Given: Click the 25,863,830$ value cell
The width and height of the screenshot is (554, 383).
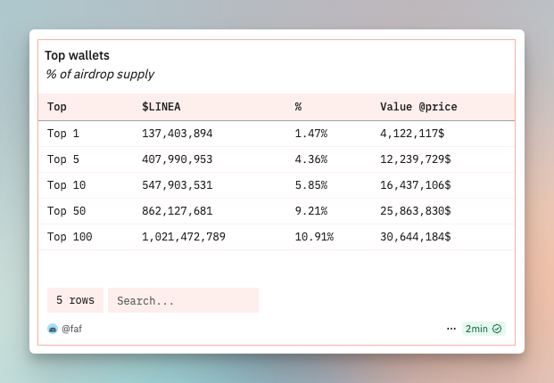Looking at the screenshot, I should click(416, 211).
